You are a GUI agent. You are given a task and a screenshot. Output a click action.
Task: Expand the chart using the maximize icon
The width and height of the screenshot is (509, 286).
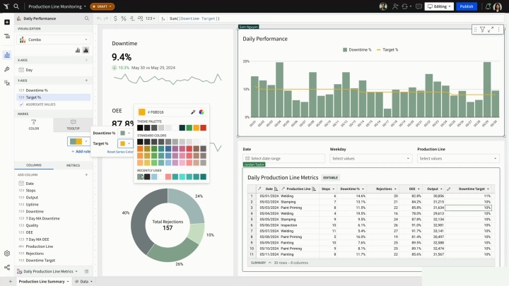coord(491,30)
